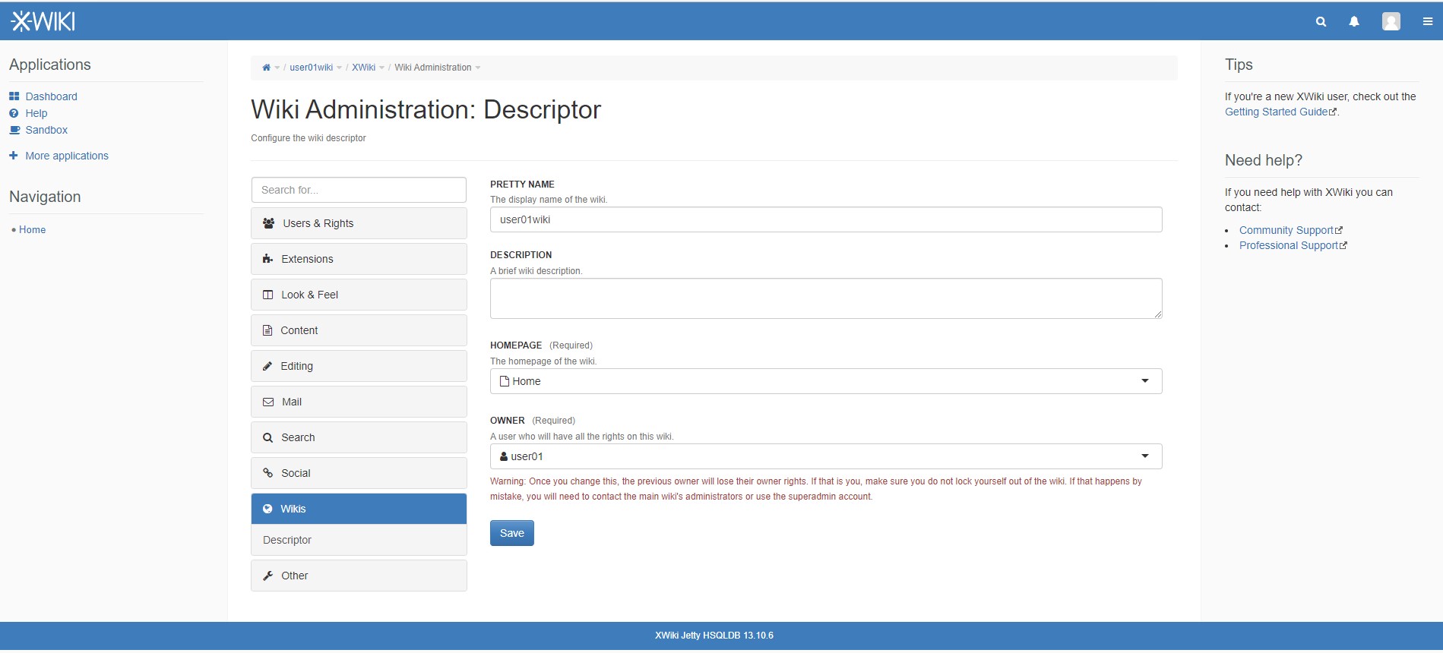Click the home icon in breadcrumb

[266, 68]
